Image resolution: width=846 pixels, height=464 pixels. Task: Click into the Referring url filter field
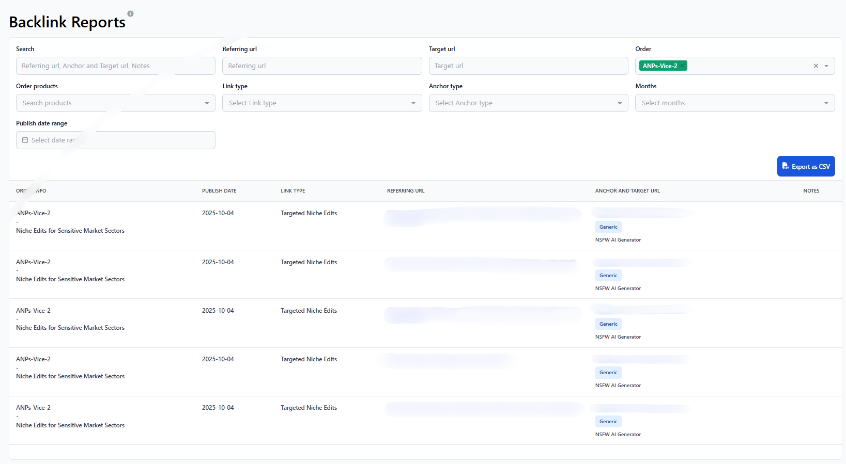click(x=321, y=66)
